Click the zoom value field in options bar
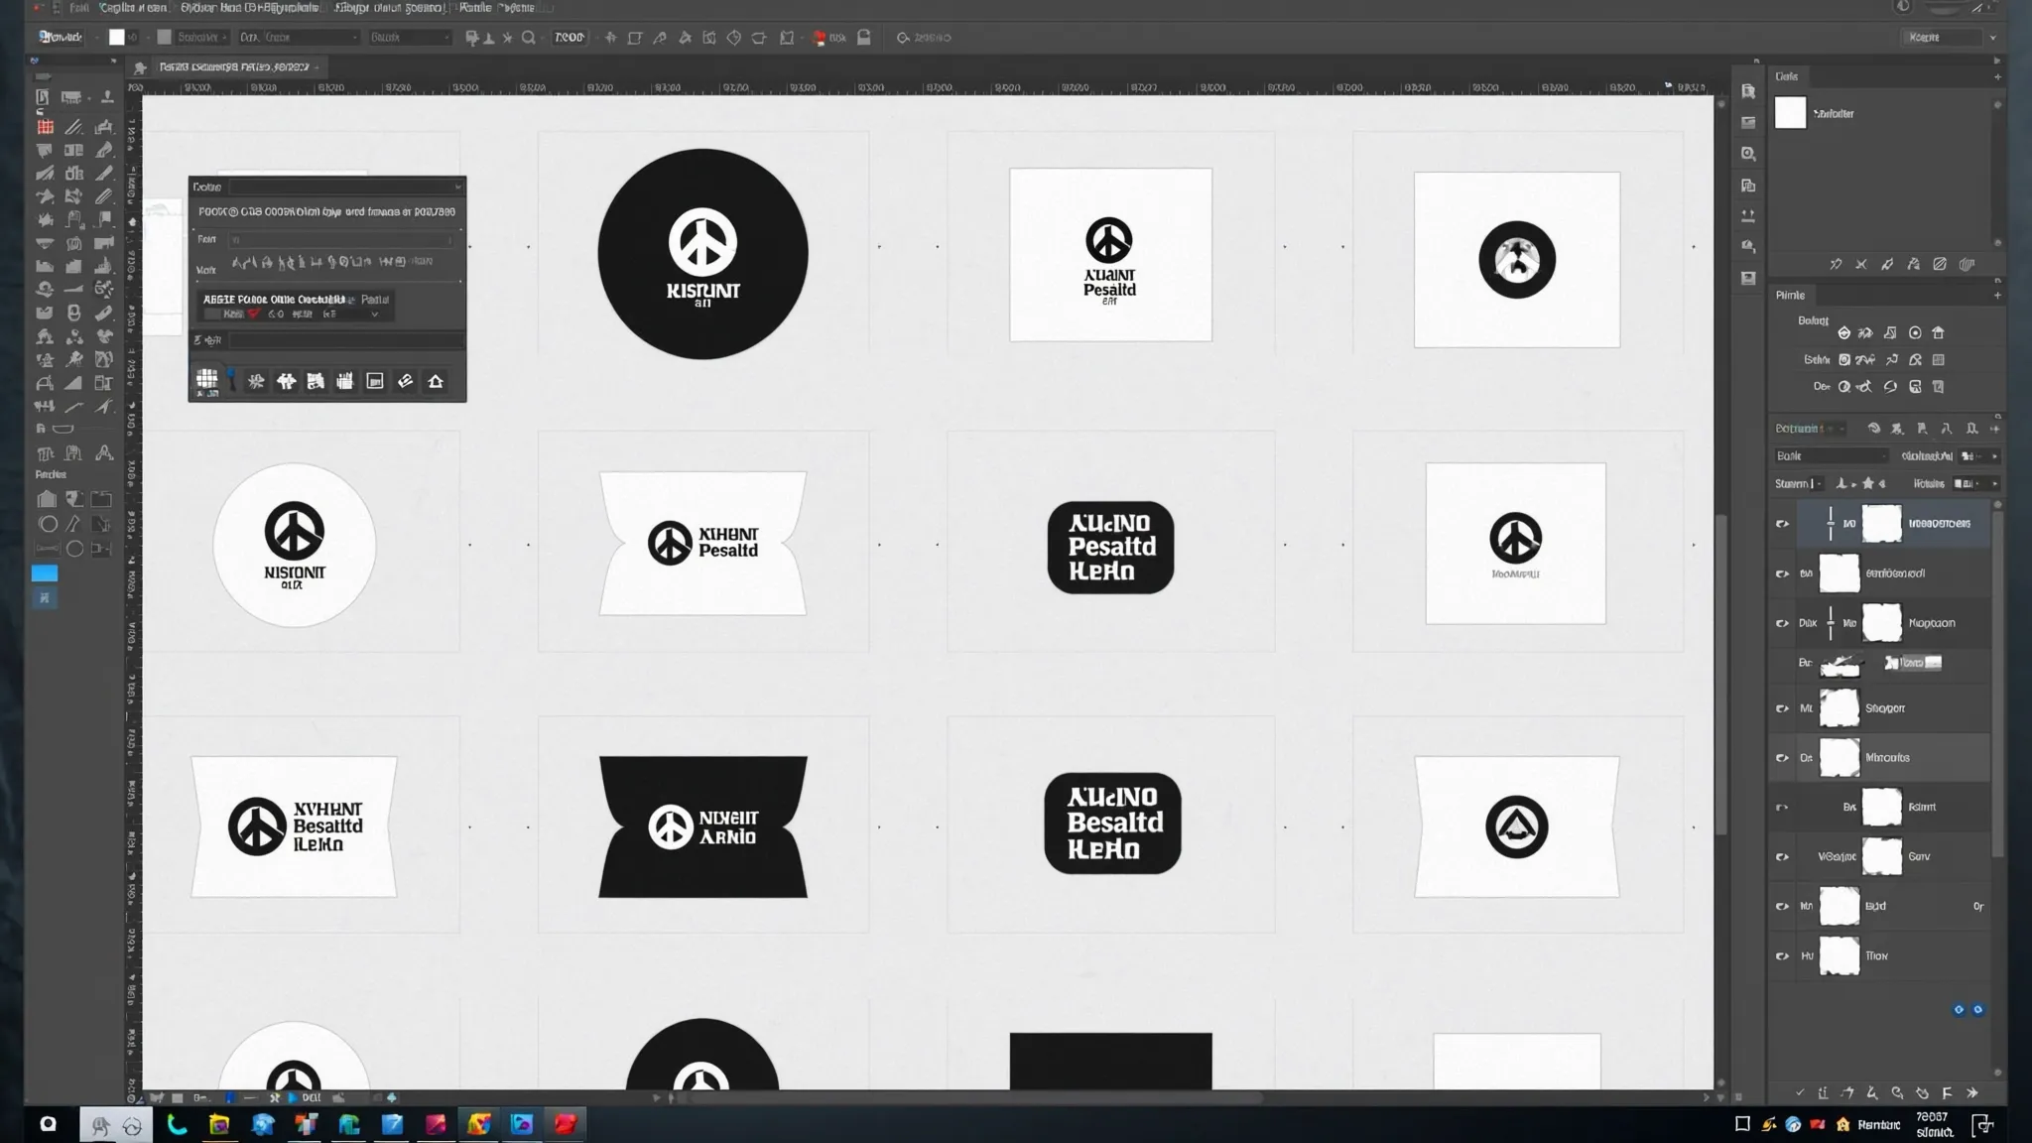This screenshot has width=2032, height=1143. pos(570,38)
